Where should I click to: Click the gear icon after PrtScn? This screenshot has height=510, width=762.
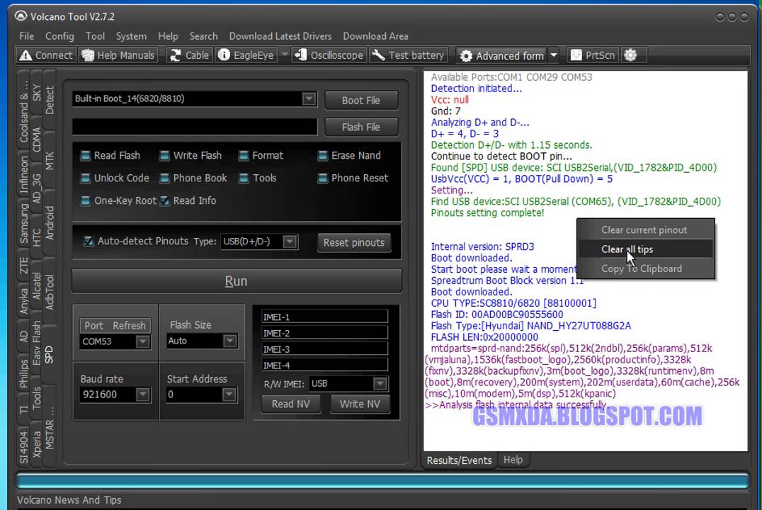[630, 55]
